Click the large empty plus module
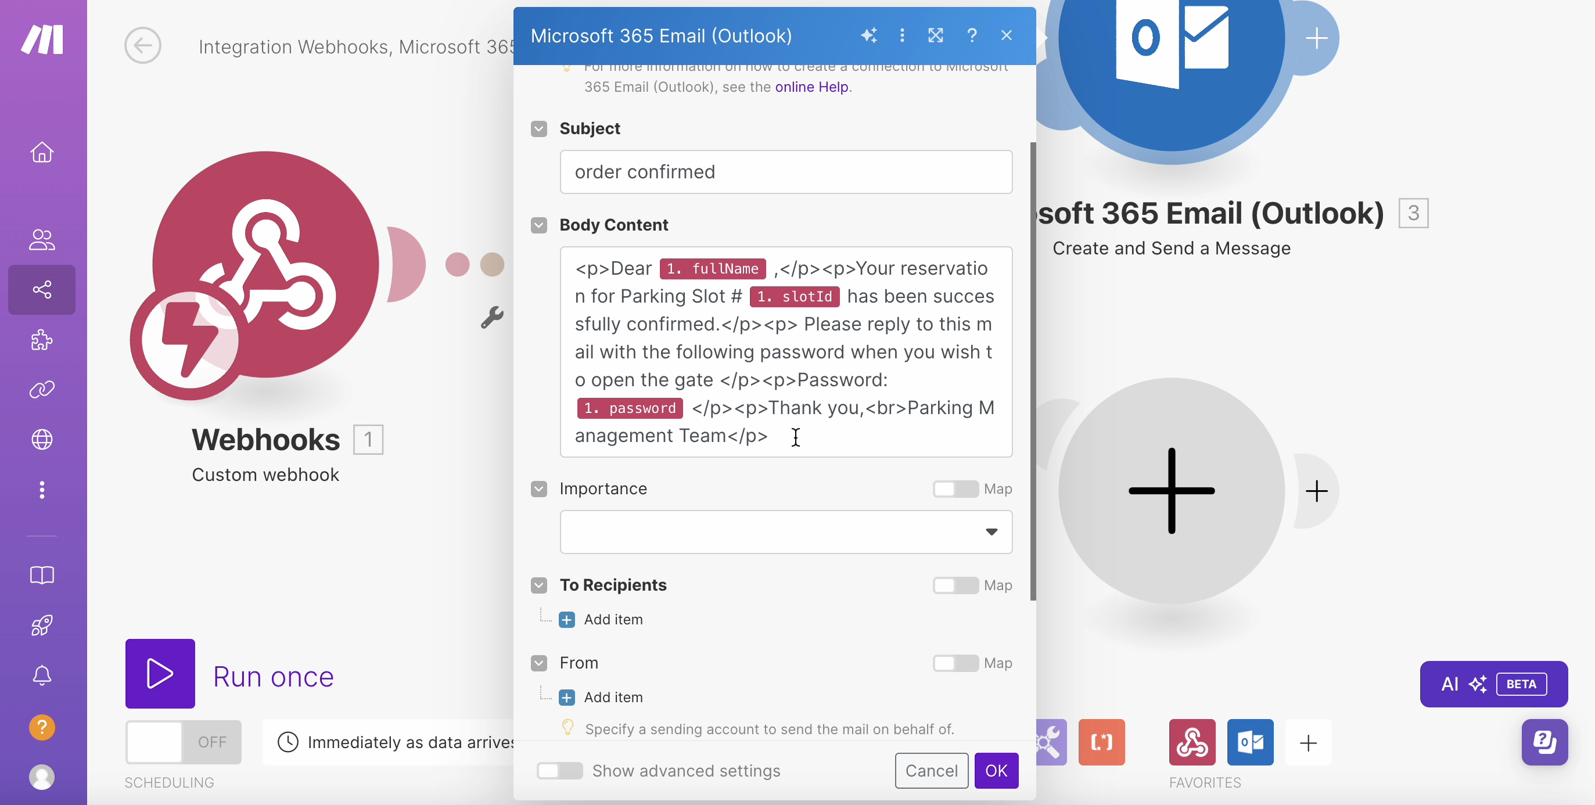This screenshot has width=1595, height=805. click(x=1172, y=490)
